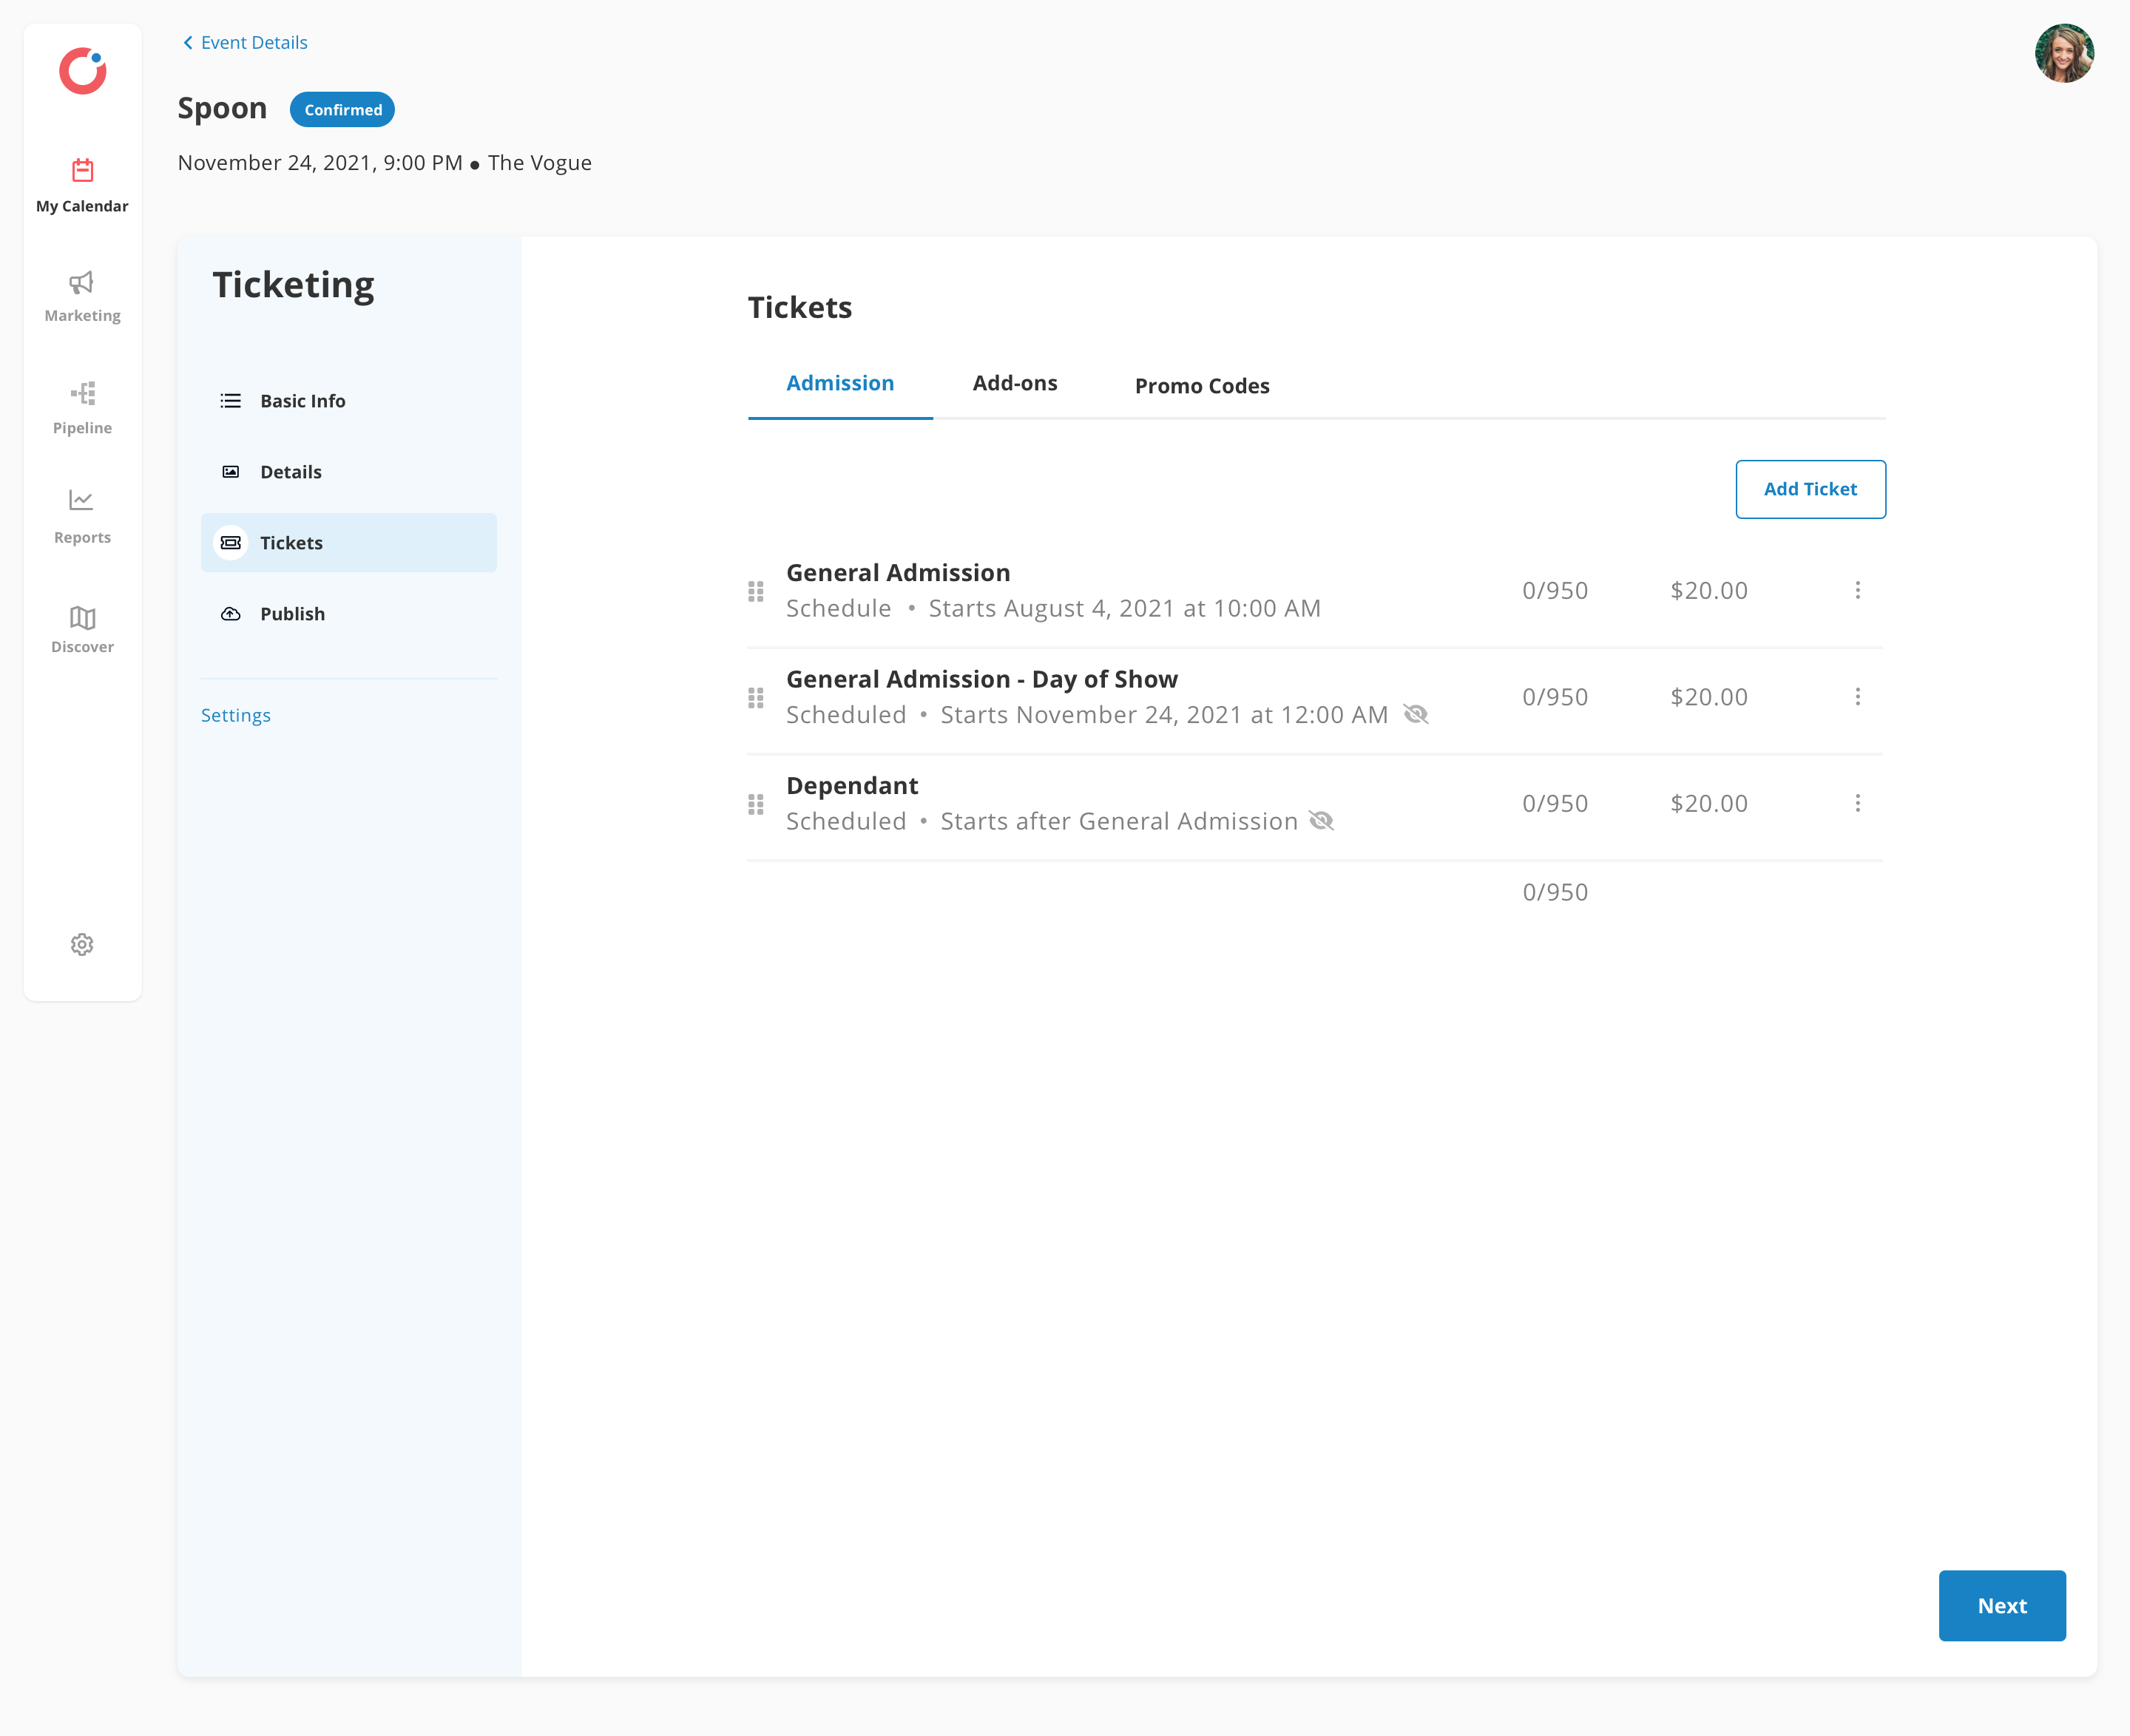
Task: Click the Add Ticket button
Action: coord(1810,489)
